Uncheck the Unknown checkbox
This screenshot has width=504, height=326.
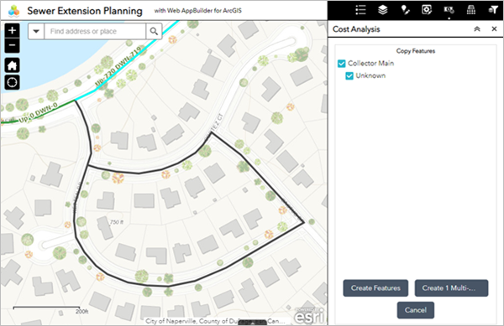pos(349,76)
